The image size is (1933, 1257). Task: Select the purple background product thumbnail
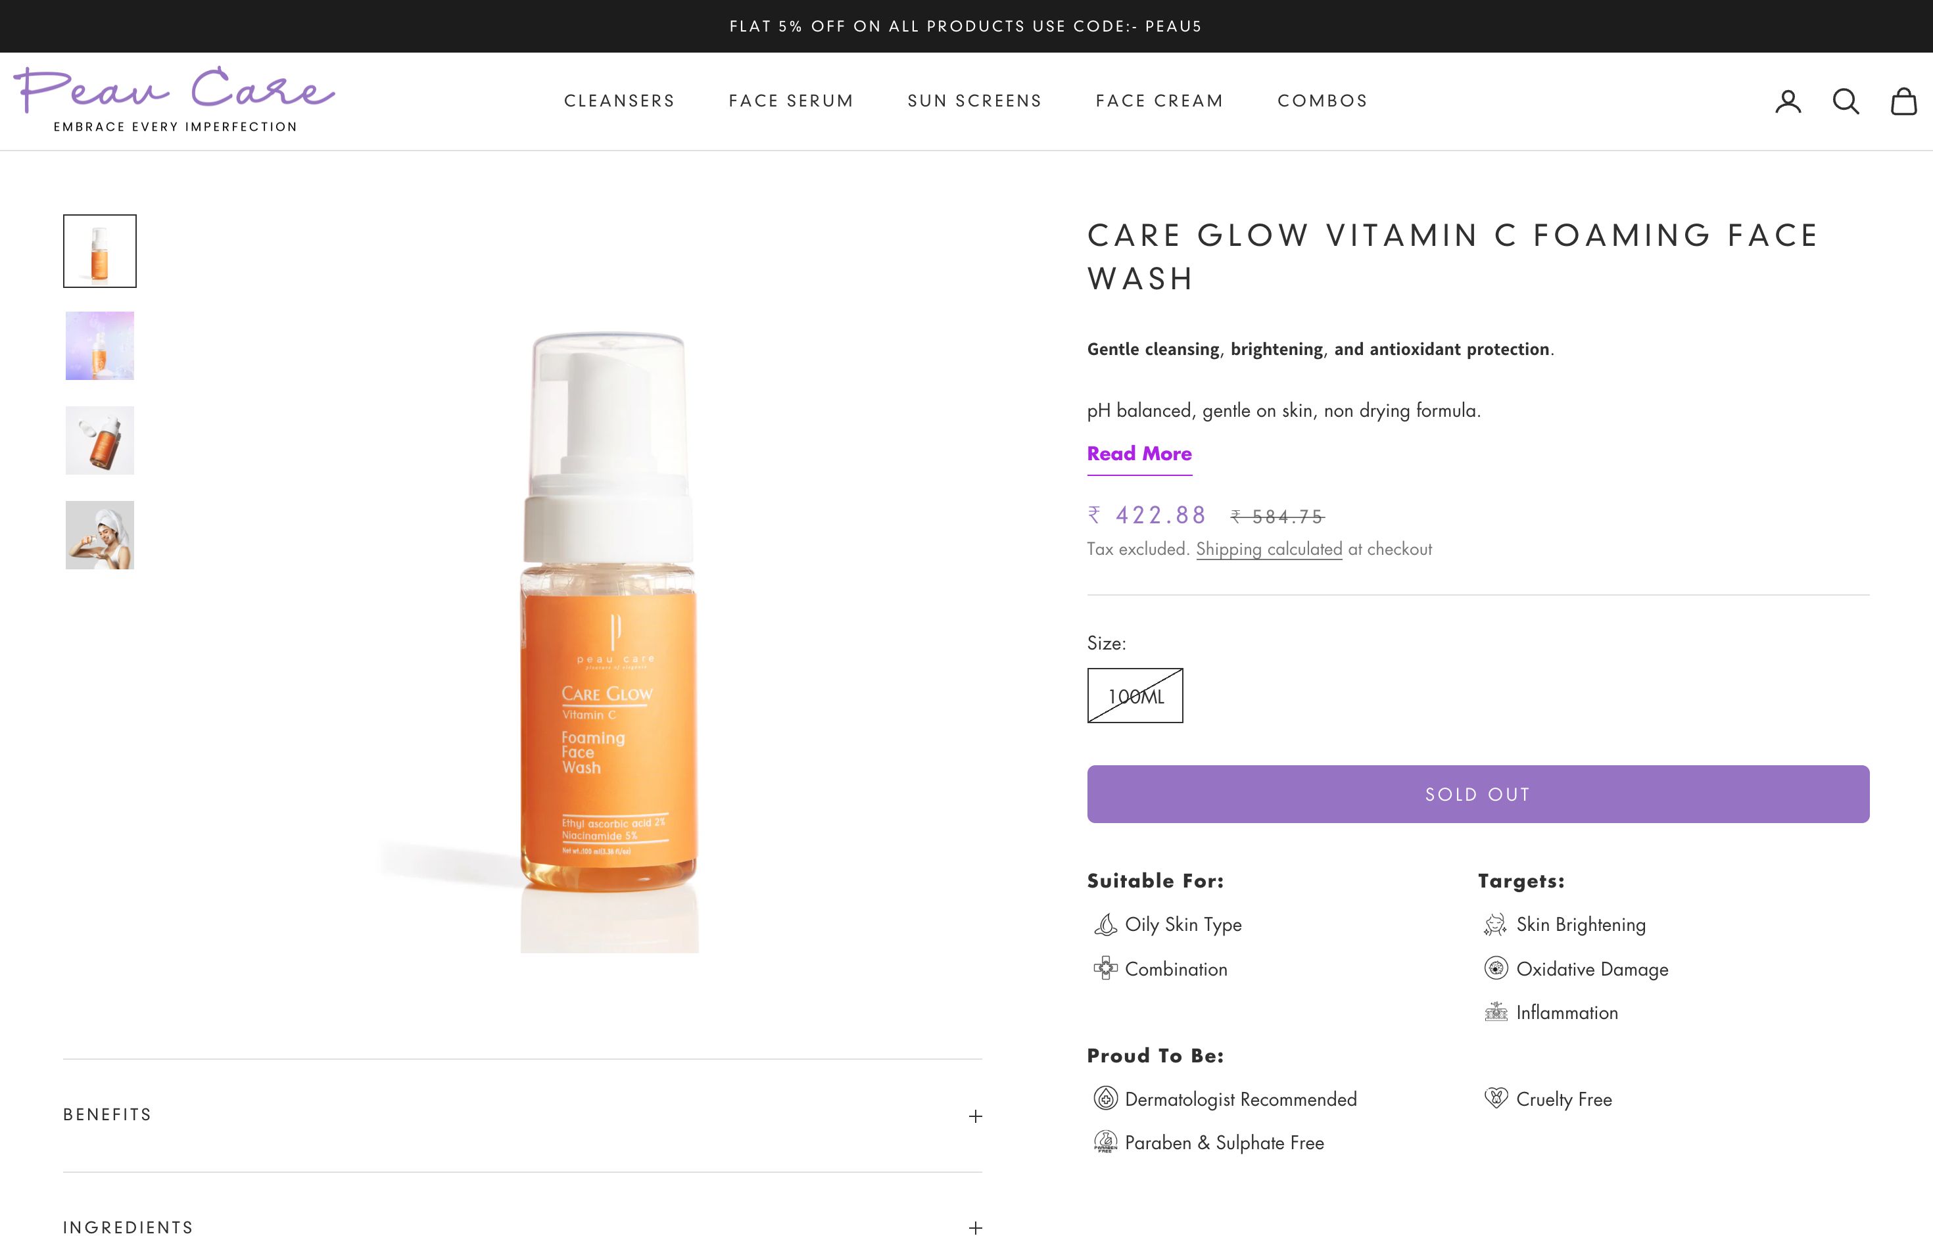click(99, 345)
